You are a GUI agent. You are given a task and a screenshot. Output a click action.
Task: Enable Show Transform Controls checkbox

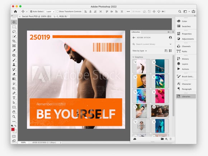coord(58,11)
